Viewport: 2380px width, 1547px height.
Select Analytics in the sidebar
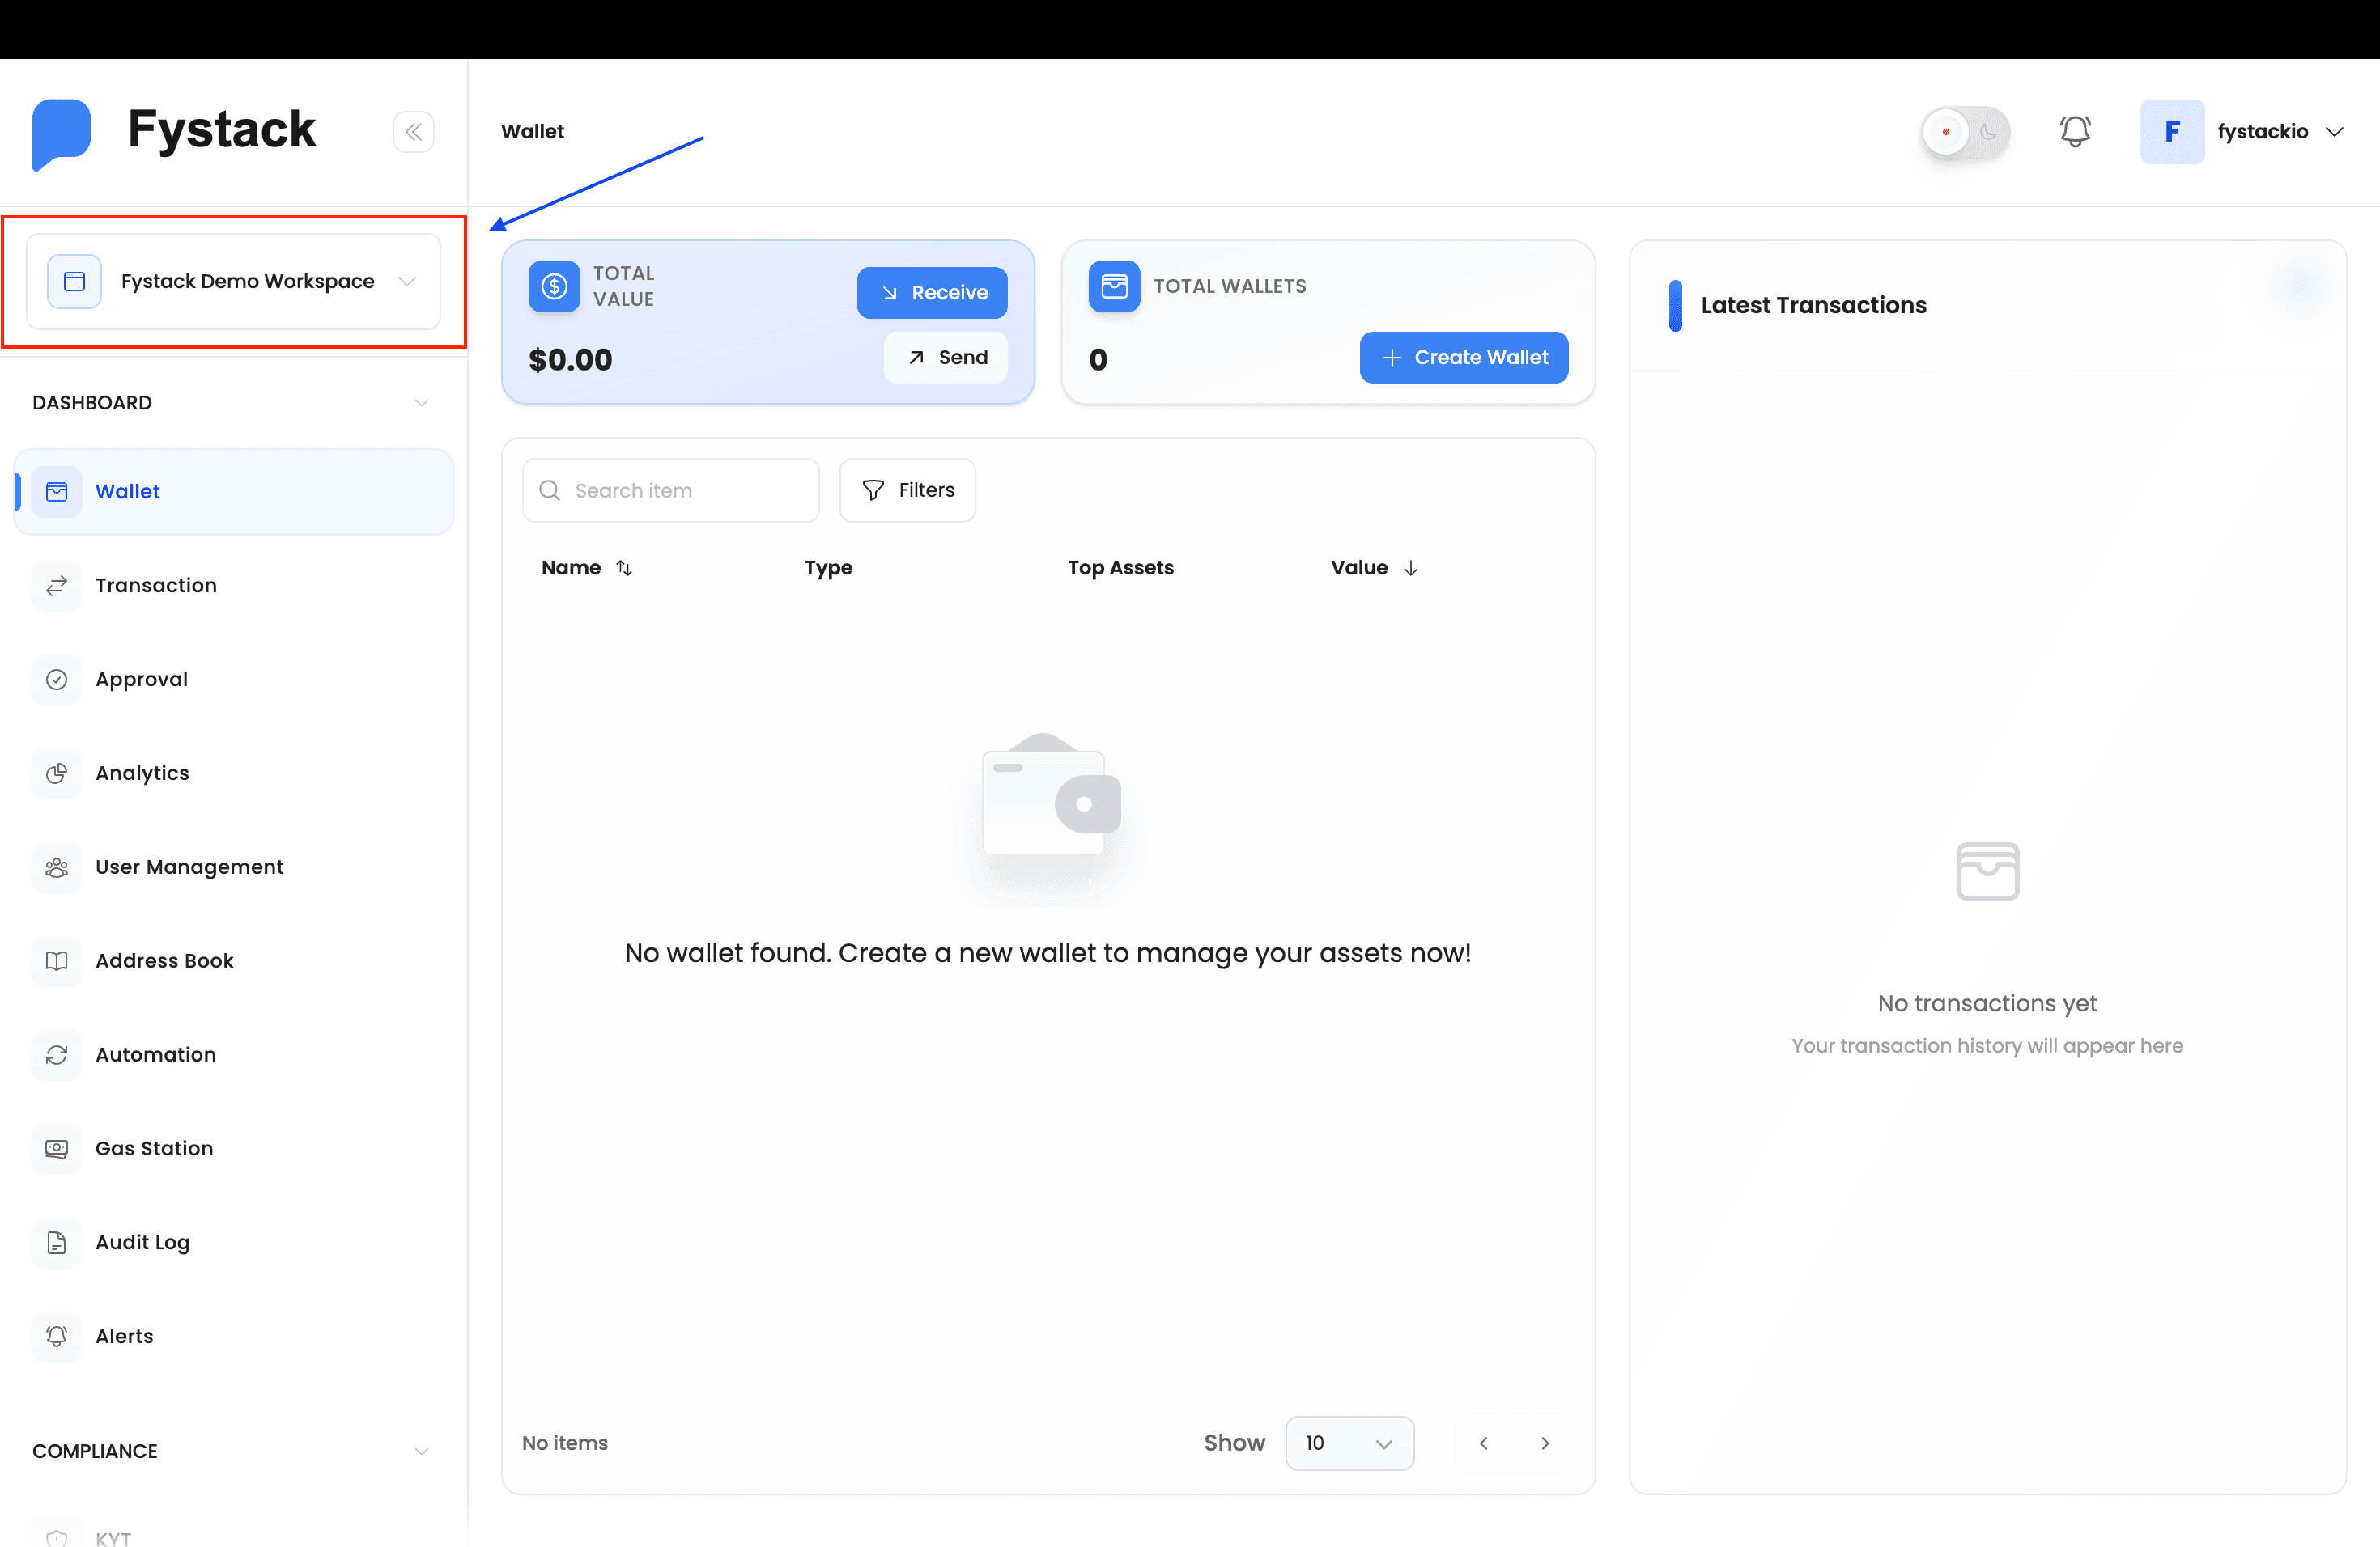point(142,773)
